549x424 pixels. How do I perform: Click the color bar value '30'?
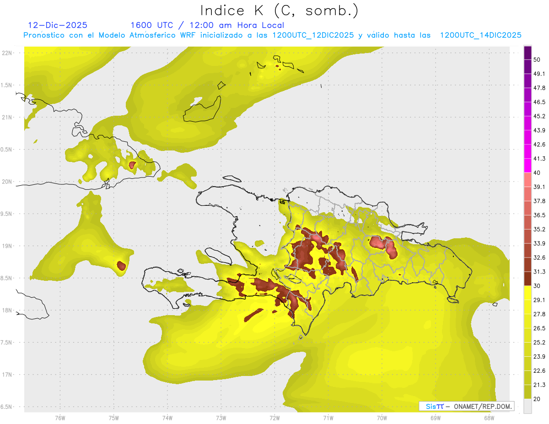tap(537, 286)
